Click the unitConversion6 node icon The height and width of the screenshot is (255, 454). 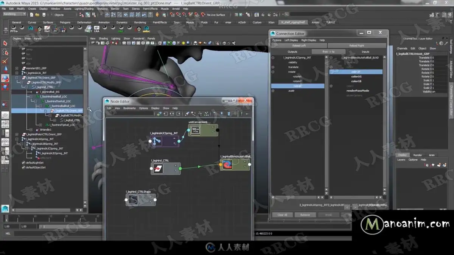pyautogui.click(x=196, y=130)
